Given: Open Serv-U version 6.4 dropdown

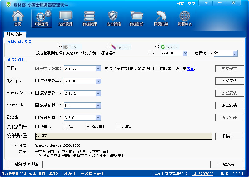Looking at the screenshot, I should tap(98, 105).
